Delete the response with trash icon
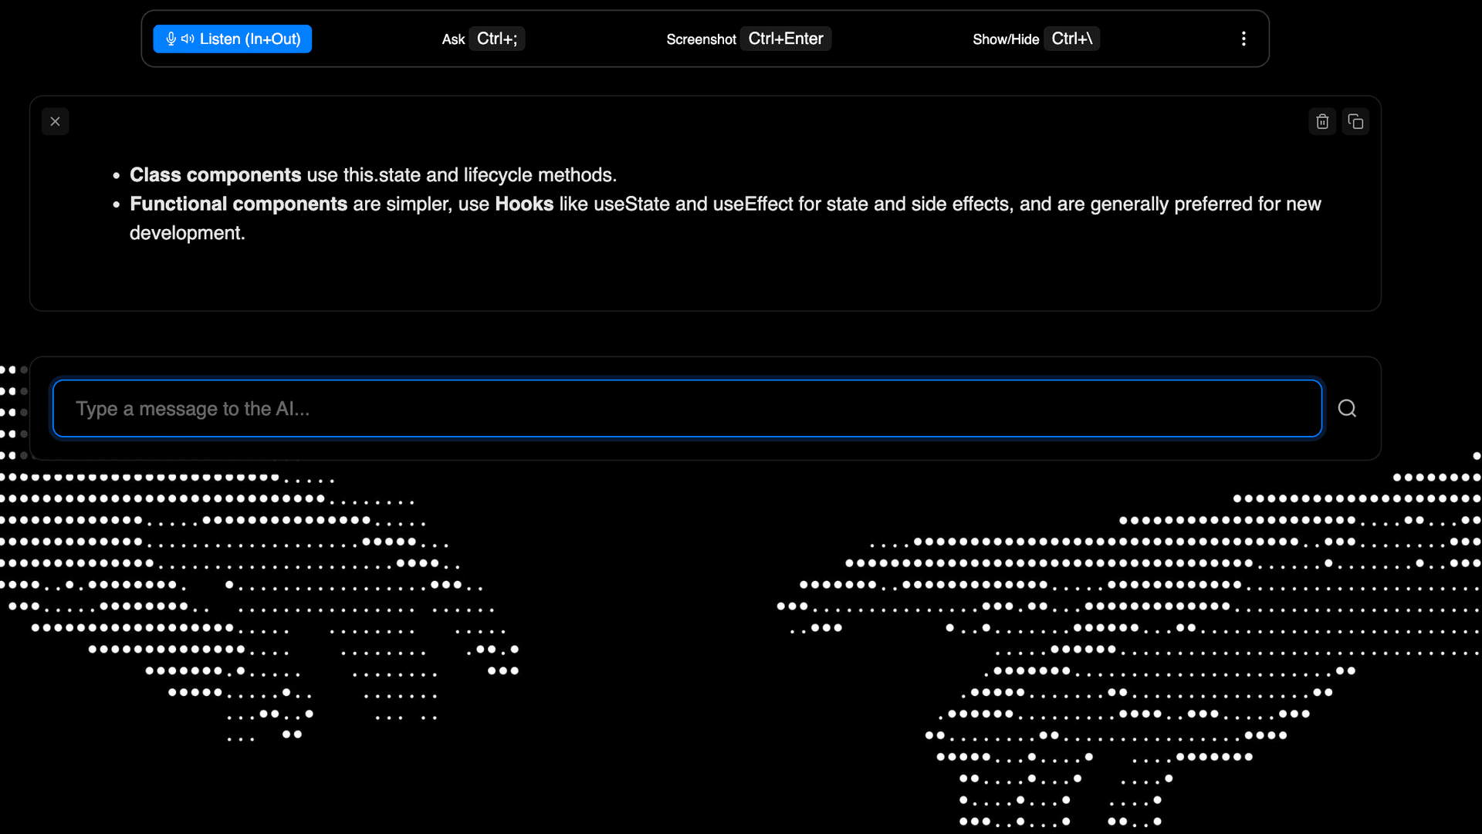 [x=1322, y=122]
